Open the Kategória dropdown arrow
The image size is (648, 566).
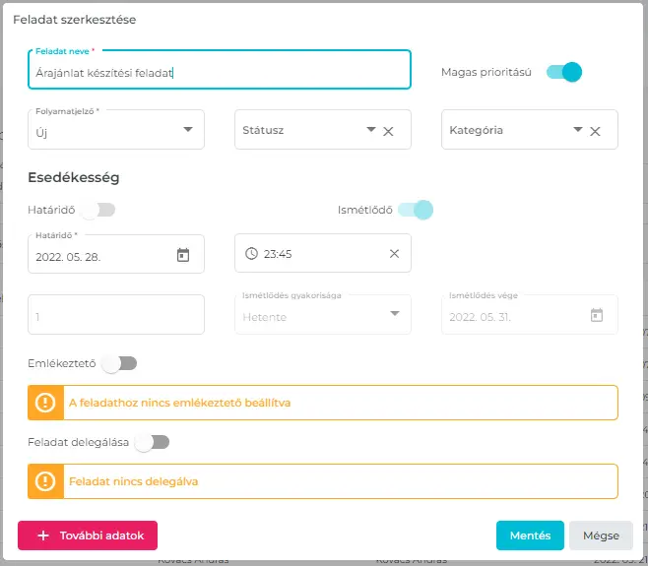point(577,130)
